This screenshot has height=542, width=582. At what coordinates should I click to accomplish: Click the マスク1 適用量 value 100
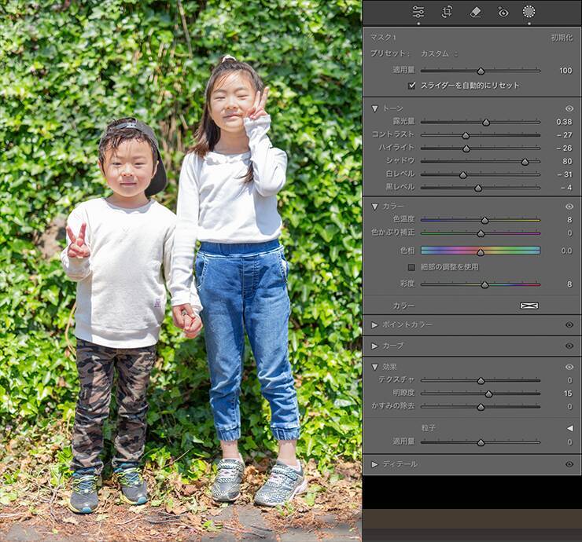click(x=565, y=71)
